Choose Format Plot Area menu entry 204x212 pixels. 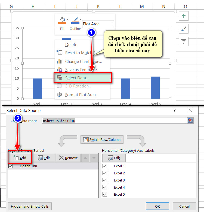coord(82,95)
